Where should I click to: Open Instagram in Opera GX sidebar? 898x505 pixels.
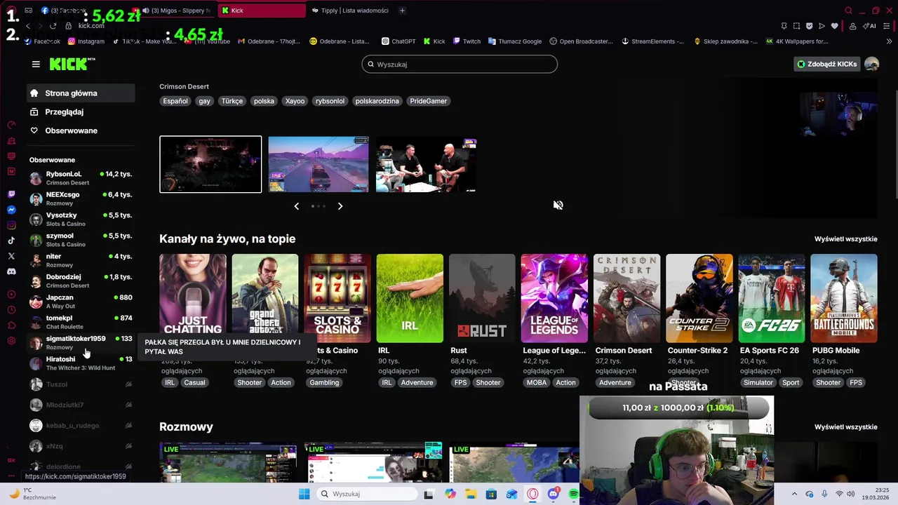(x=11, y=225)
